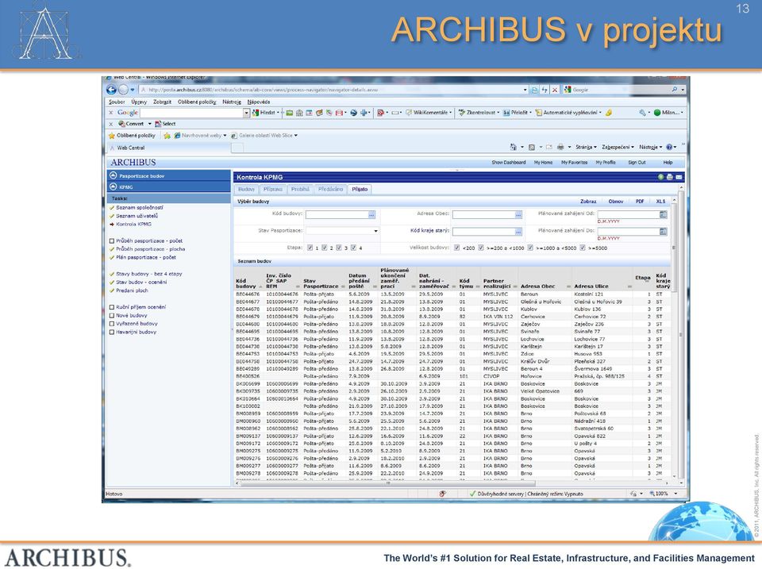Switch to the Budovy tab
Viewport: 762px width, 569px height.
[x=246, y=189]
